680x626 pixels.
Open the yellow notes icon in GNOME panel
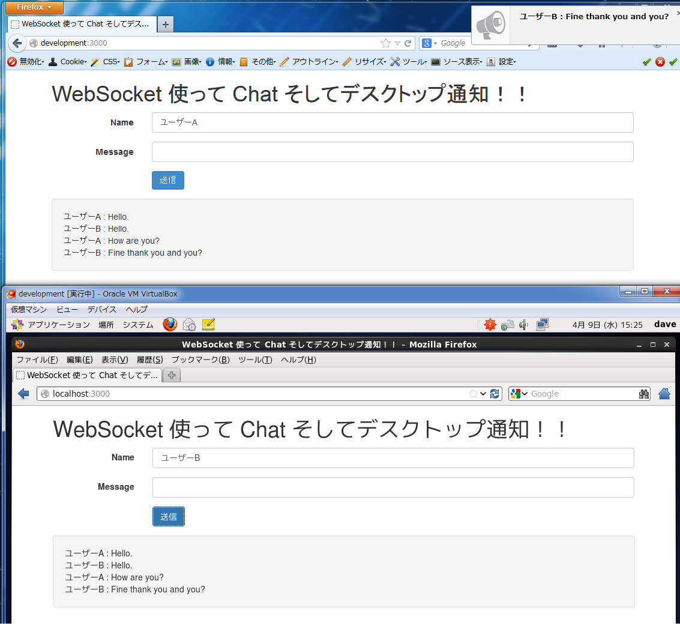pyautogui.click(x=208, y=325)
